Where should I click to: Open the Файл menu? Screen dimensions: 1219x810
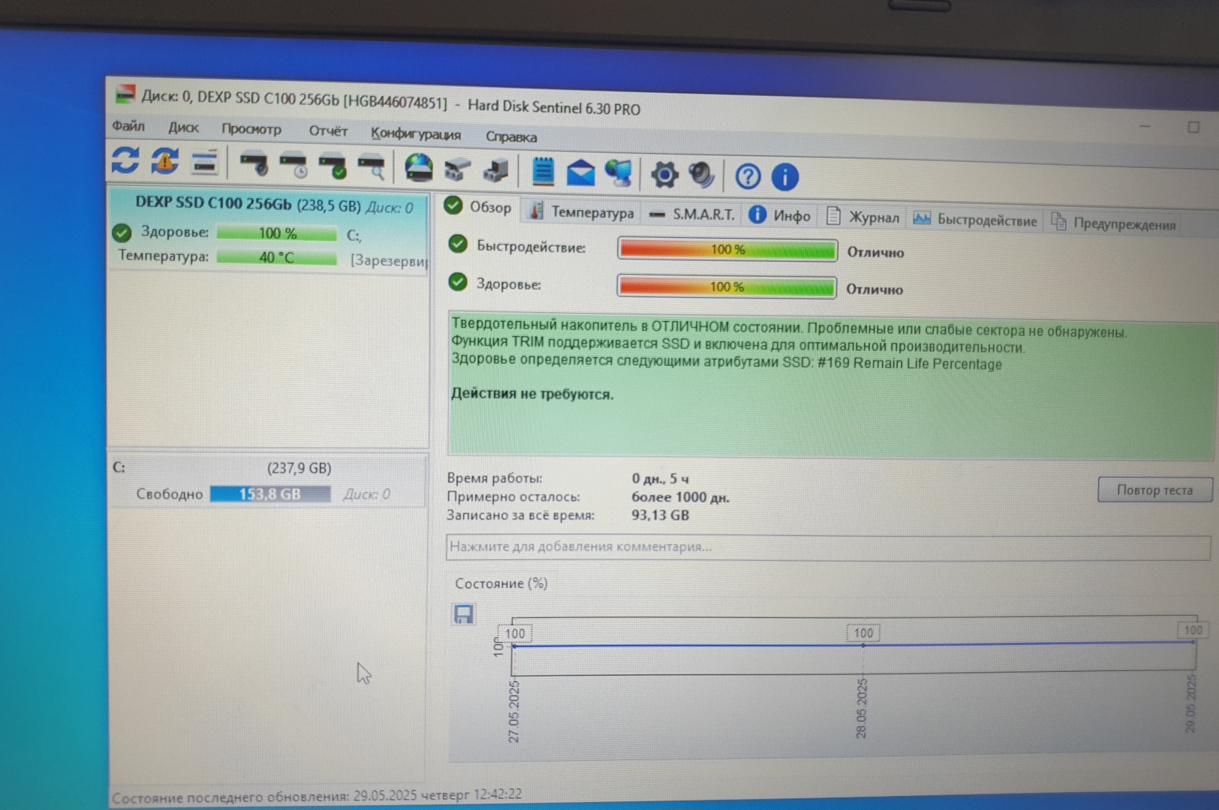pos(128,125)
